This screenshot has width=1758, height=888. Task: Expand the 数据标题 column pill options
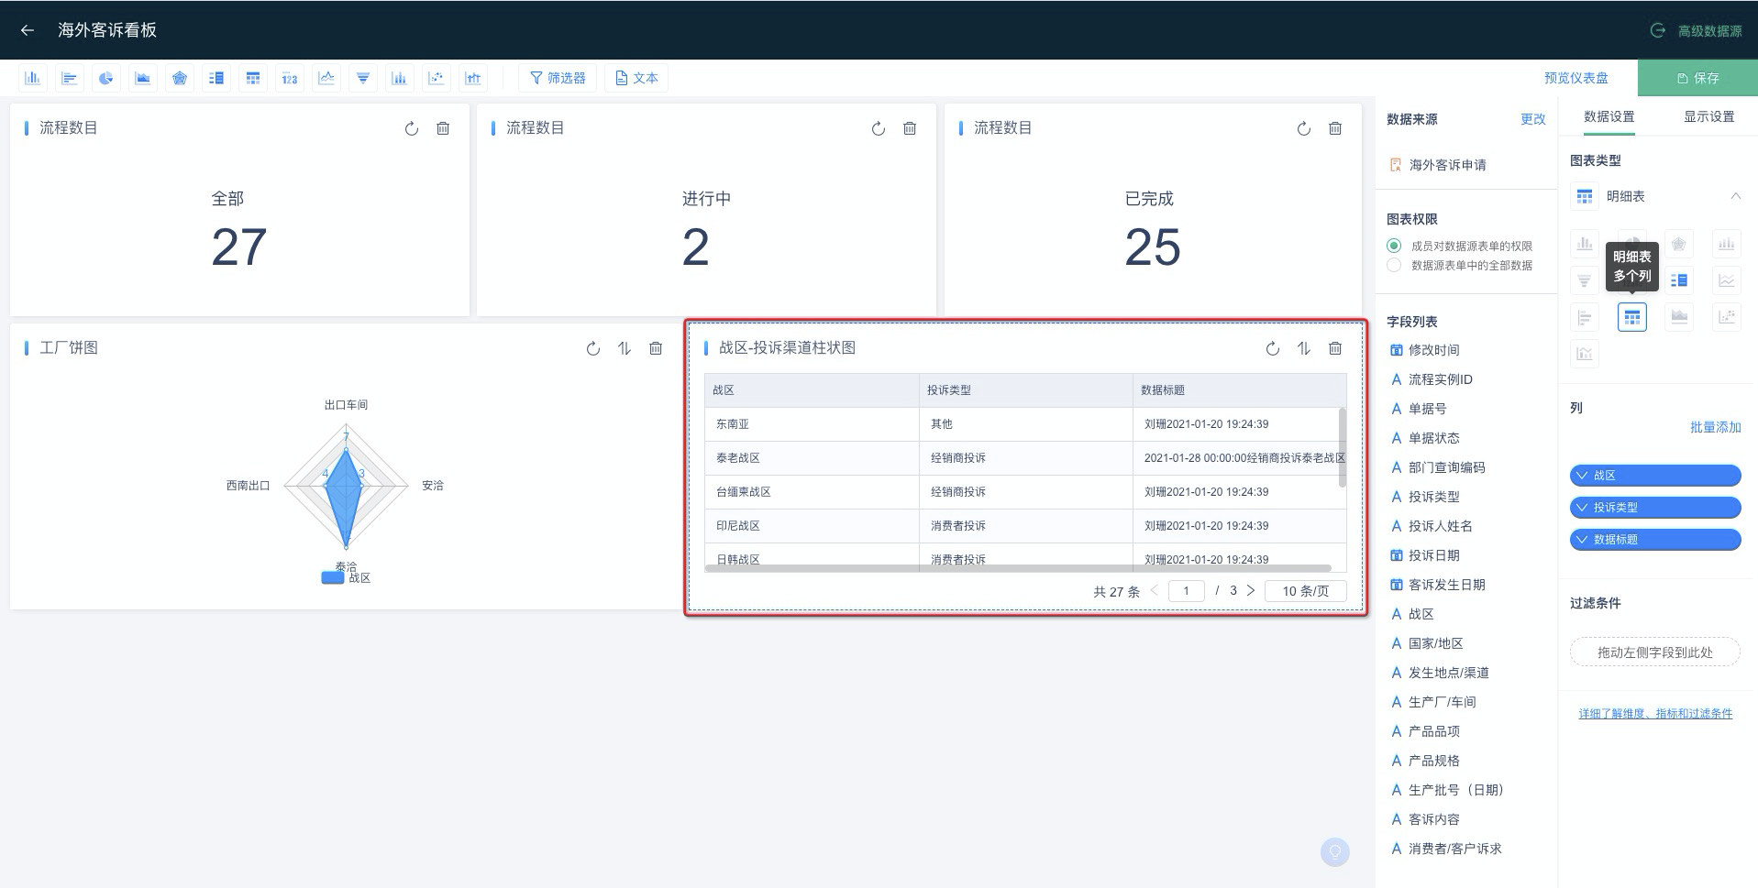[x=1583, y=540]
